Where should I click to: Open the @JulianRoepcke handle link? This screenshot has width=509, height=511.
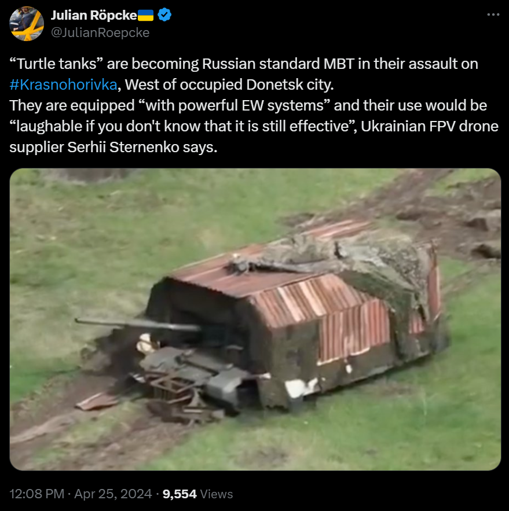(100, 32)
